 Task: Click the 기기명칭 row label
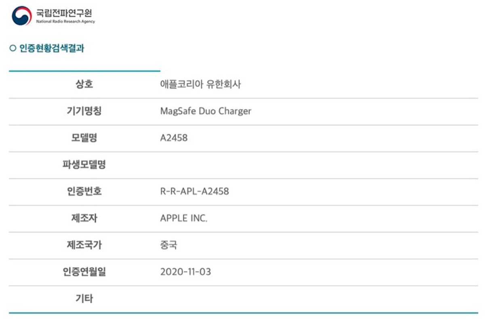tap(84, 111)
